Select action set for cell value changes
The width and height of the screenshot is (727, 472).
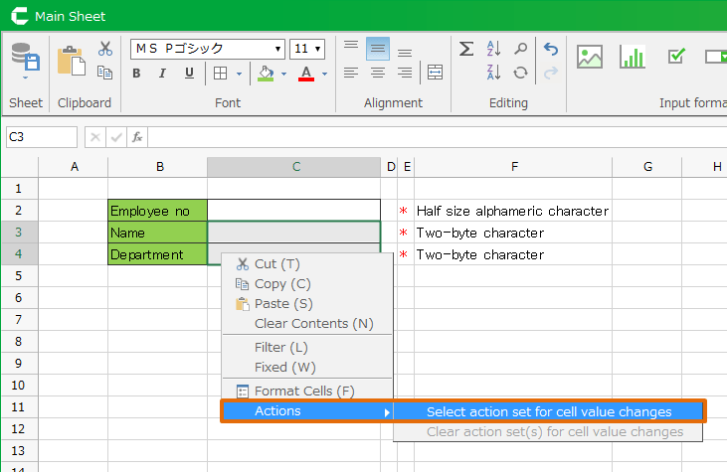click(549, 411)
